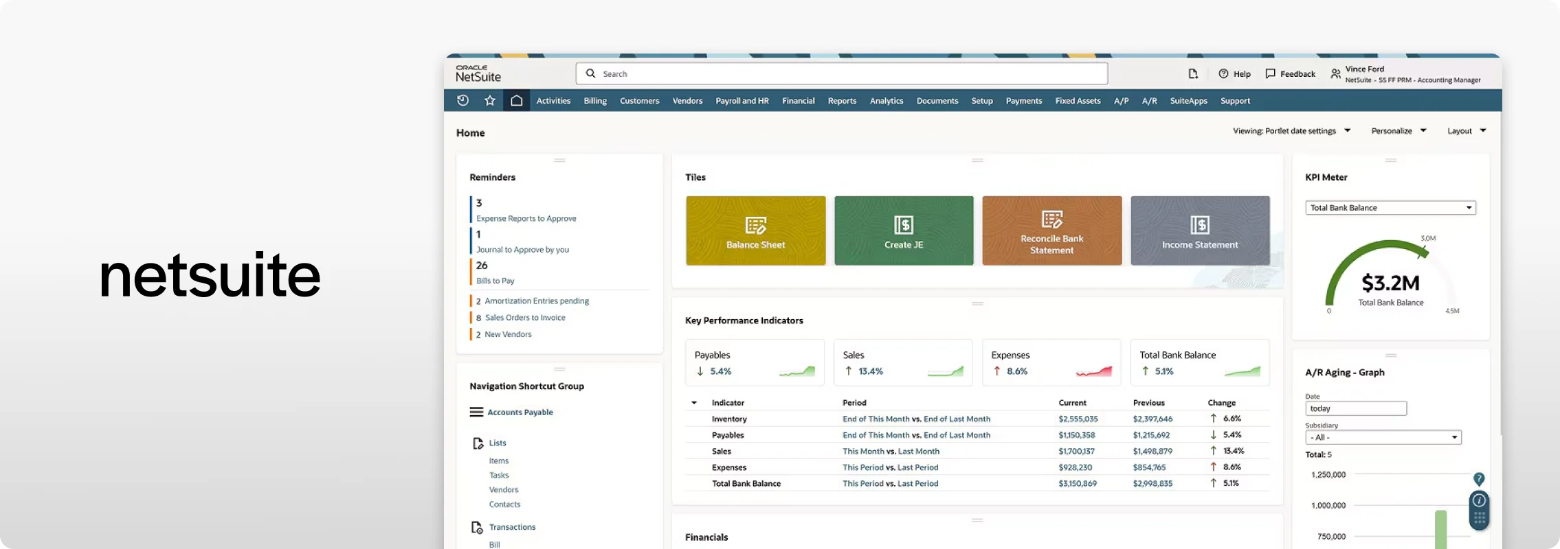This screenshot has width=1560, height=549.
Task: Click the Date field showing today
Action: coord(1356,408)
